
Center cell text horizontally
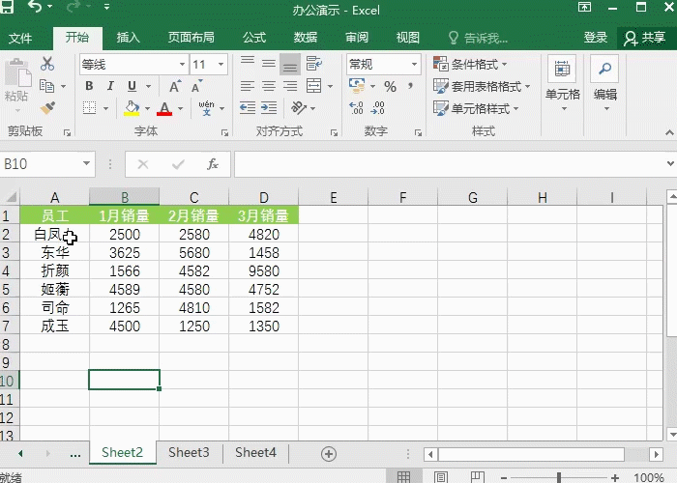[269, 86]
